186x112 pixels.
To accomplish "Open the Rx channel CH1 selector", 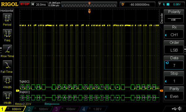I will coord(174,32).
